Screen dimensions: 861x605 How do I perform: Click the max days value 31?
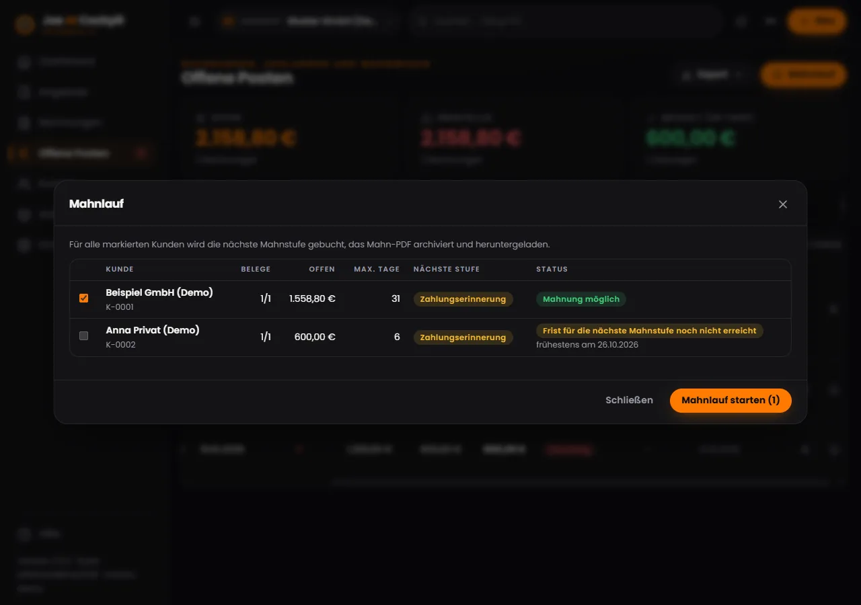[396, 298]
